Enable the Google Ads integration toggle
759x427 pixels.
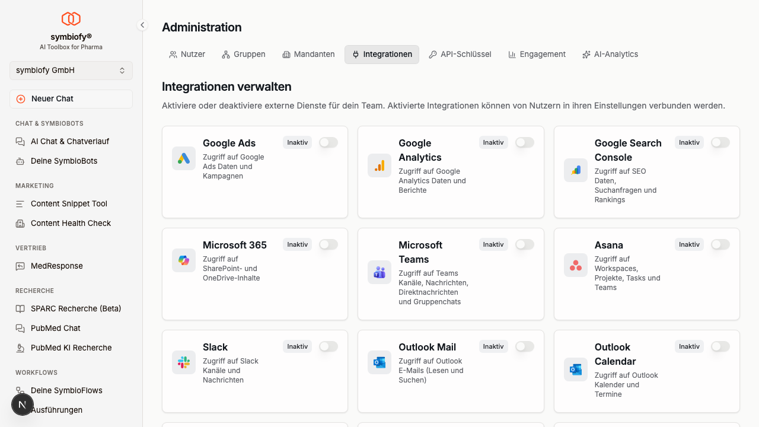click(329, 142)
